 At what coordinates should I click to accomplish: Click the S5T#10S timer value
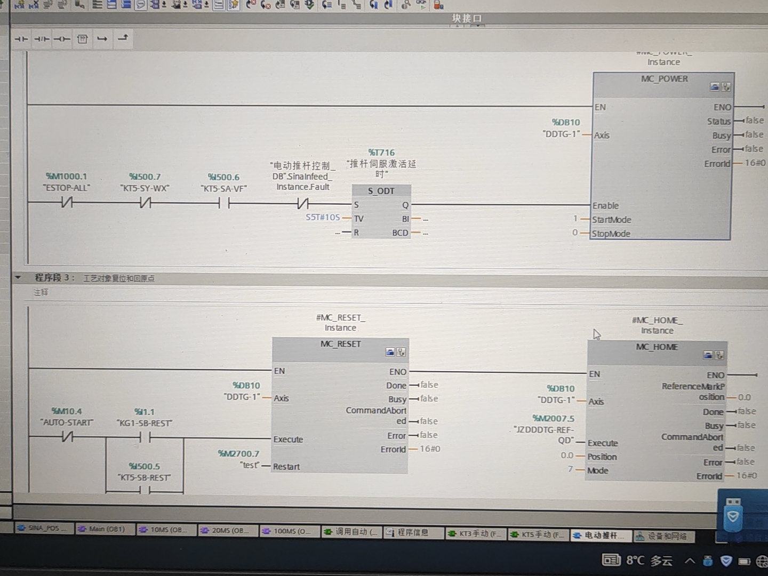323,217
